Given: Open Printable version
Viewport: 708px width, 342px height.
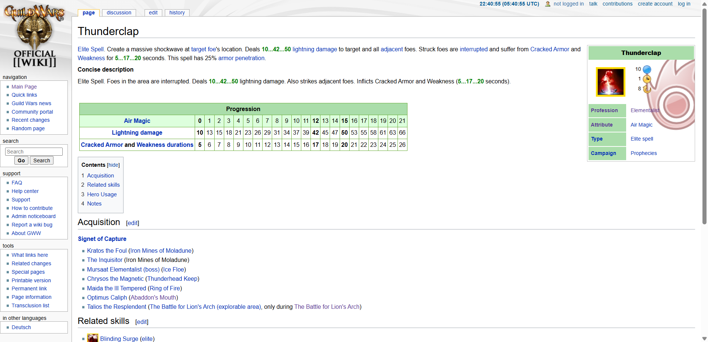Looking at the screenshot, I should point(31,280).
